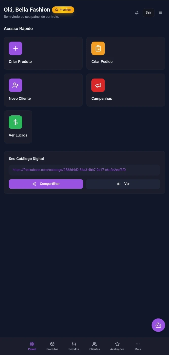
Task: Click the green Ver Lucros dollar icon
Action: click(15, 122)
